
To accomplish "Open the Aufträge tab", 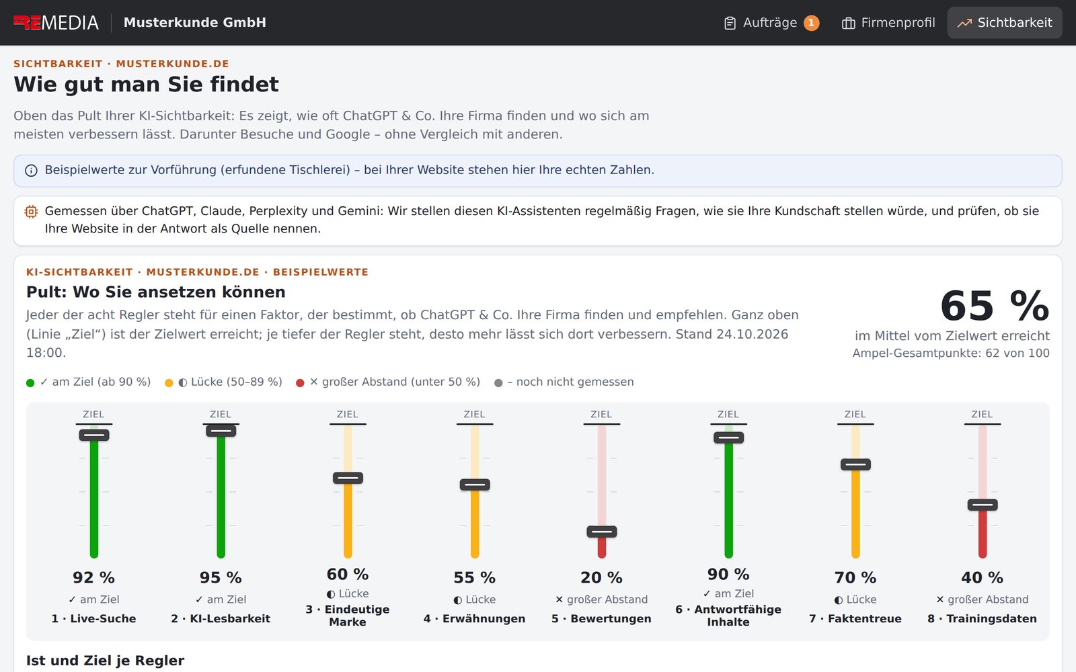I will click(771, 23).
